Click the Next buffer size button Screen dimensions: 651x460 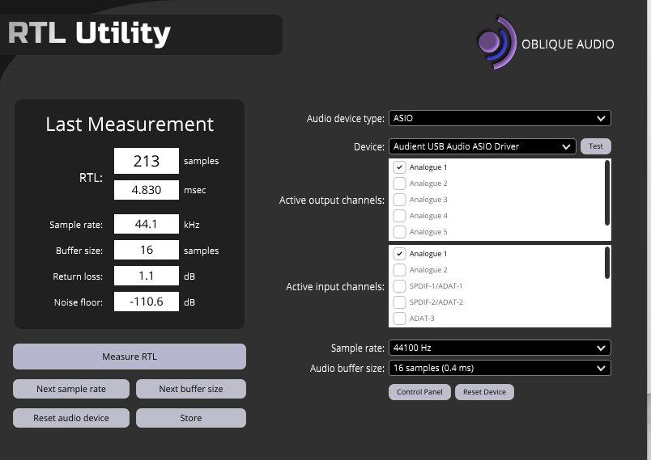point(191,389)
